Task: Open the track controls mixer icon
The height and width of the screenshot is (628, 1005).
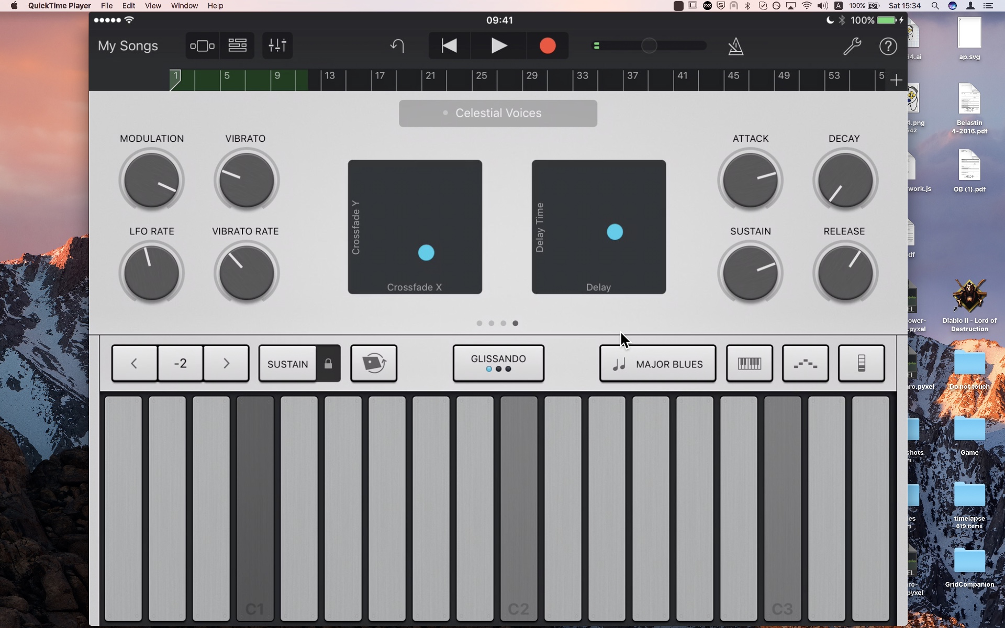Action: point(277,46)
